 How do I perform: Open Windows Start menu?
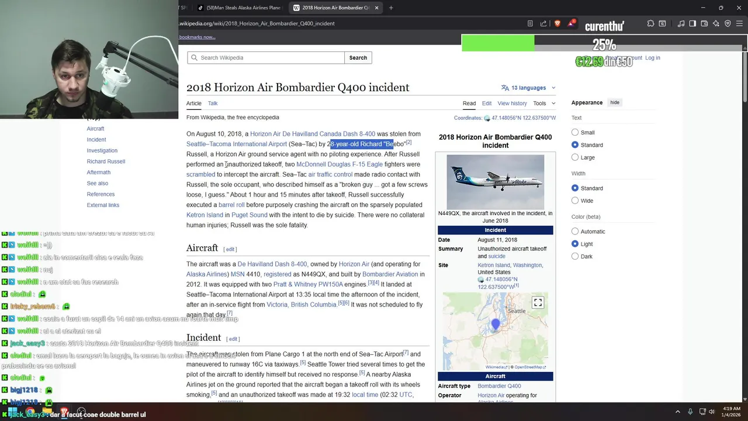12,412
